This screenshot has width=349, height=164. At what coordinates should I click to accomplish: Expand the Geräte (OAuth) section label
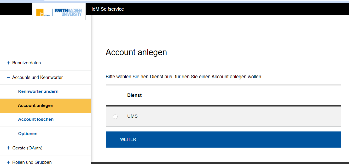(x=27, y=148)
